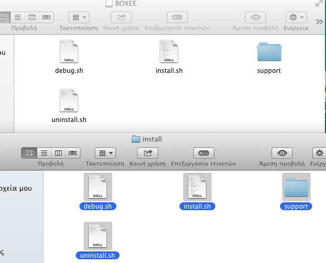Select uninstall.sh file icon in BOXEE window

[x=69, y=100]
